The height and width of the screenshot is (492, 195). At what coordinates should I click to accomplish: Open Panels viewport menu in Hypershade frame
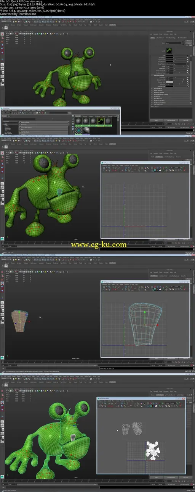[x=32, y=32]
